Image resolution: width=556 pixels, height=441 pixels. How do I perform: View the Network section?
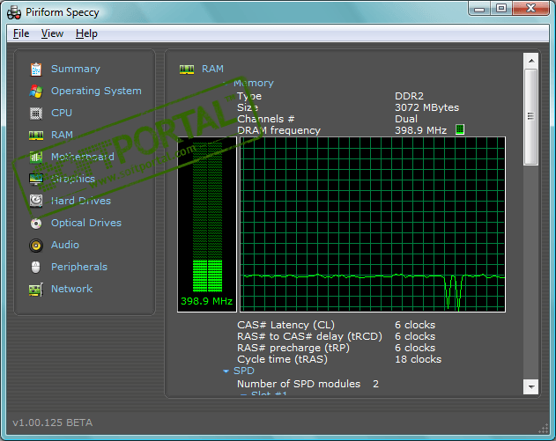pyautogui.click(x=71, y=289)
